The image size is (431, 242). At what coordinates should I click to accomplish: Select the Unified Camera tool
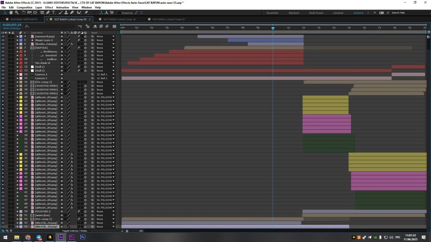[x=29, y=12]
